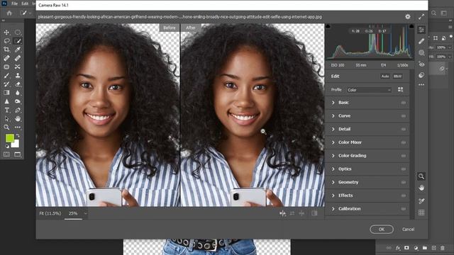Open the Healing tool in Camera Raw
Screen dimensions: 454x255
421,41
